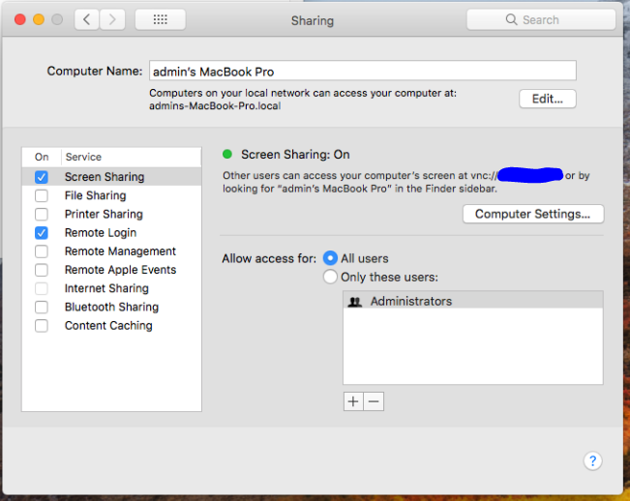Select the Administrators row in users list
The image size is (630, 501).
tap(473, 301)
